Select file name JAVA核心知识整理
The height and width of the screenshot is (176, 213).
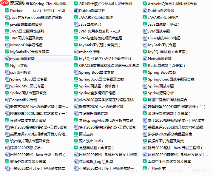pyautogui.click(x=163, y=18)
